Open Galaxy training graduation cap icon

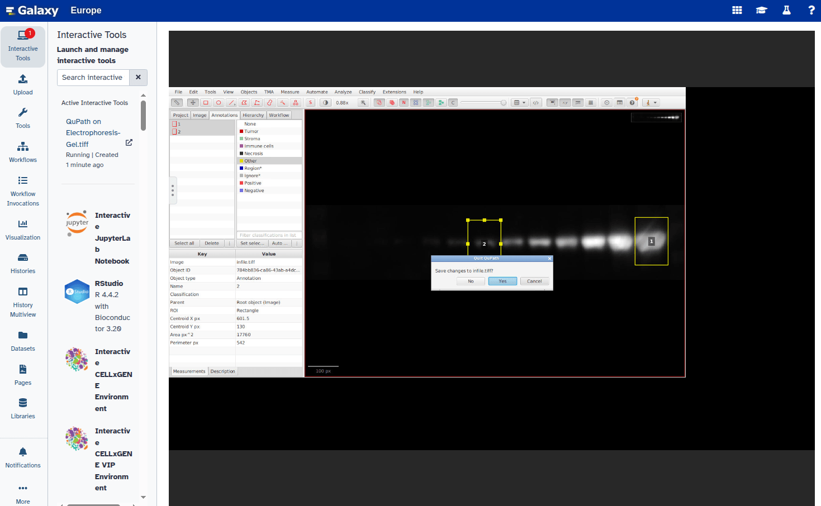point(761,10)
